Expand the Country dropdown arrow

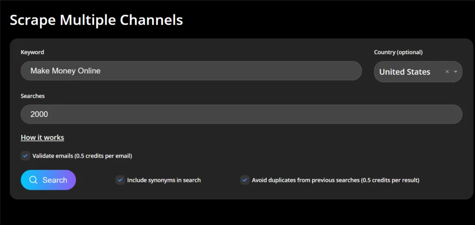456,72
